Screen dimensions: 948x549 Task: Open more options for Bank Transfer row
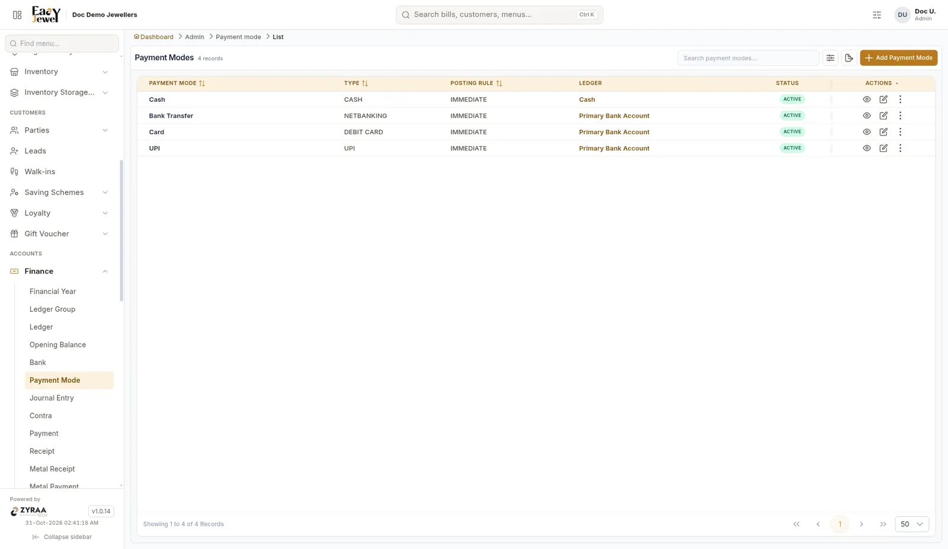click(900, 116)
